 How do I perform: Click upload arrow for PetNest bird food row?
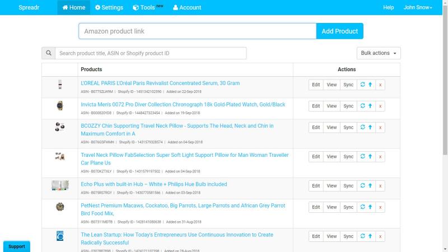tap(370, 207)
